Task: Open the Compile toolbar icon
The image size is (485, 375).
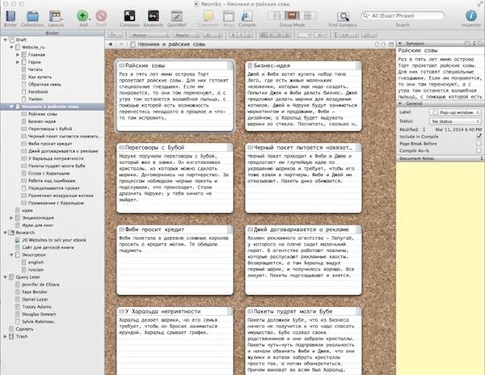Action: (247, 16)
